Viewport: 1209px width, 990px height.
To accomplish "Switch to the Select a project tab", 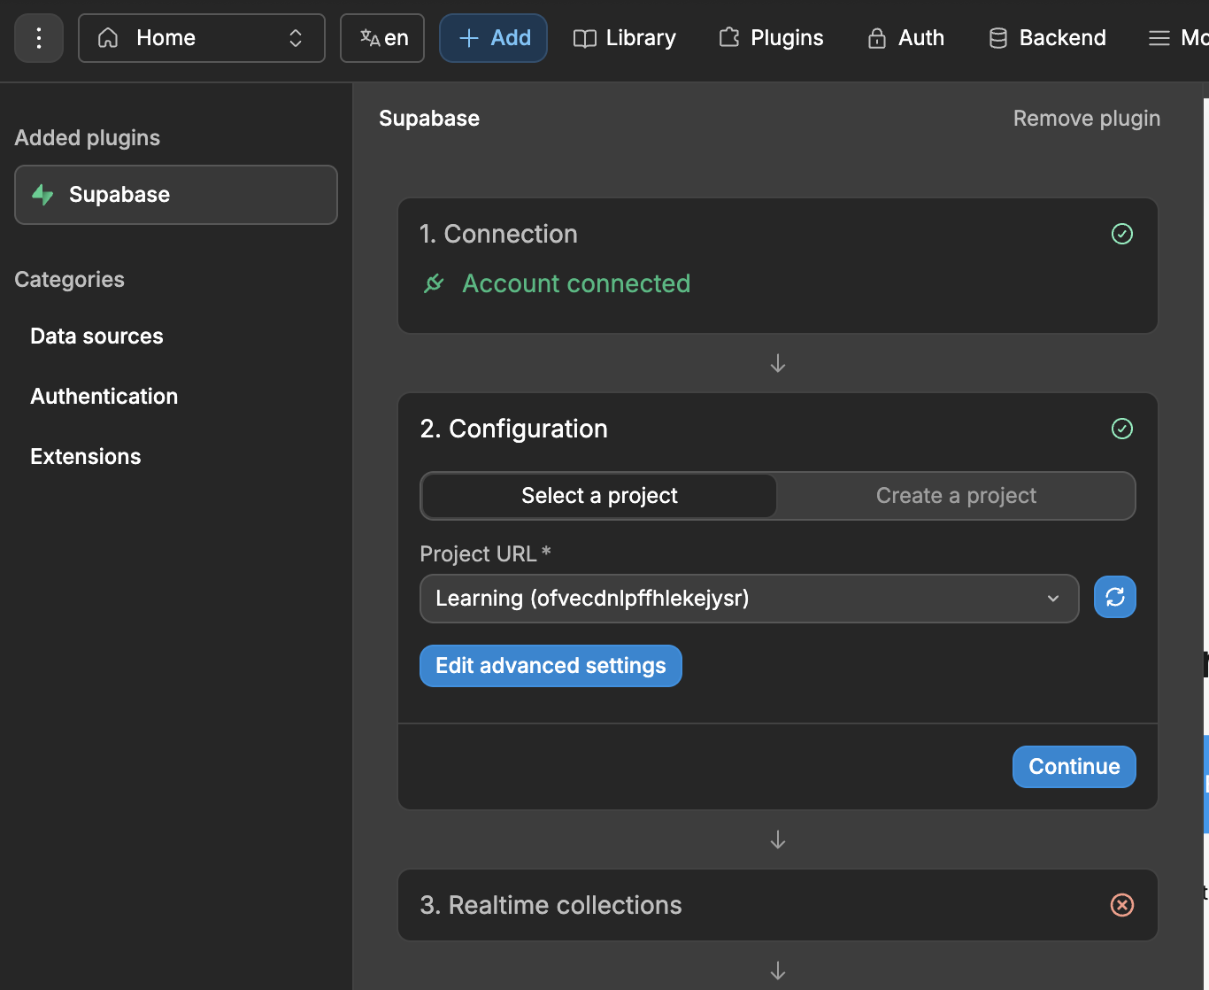I will pyautogui.click(x=599, y=496).
